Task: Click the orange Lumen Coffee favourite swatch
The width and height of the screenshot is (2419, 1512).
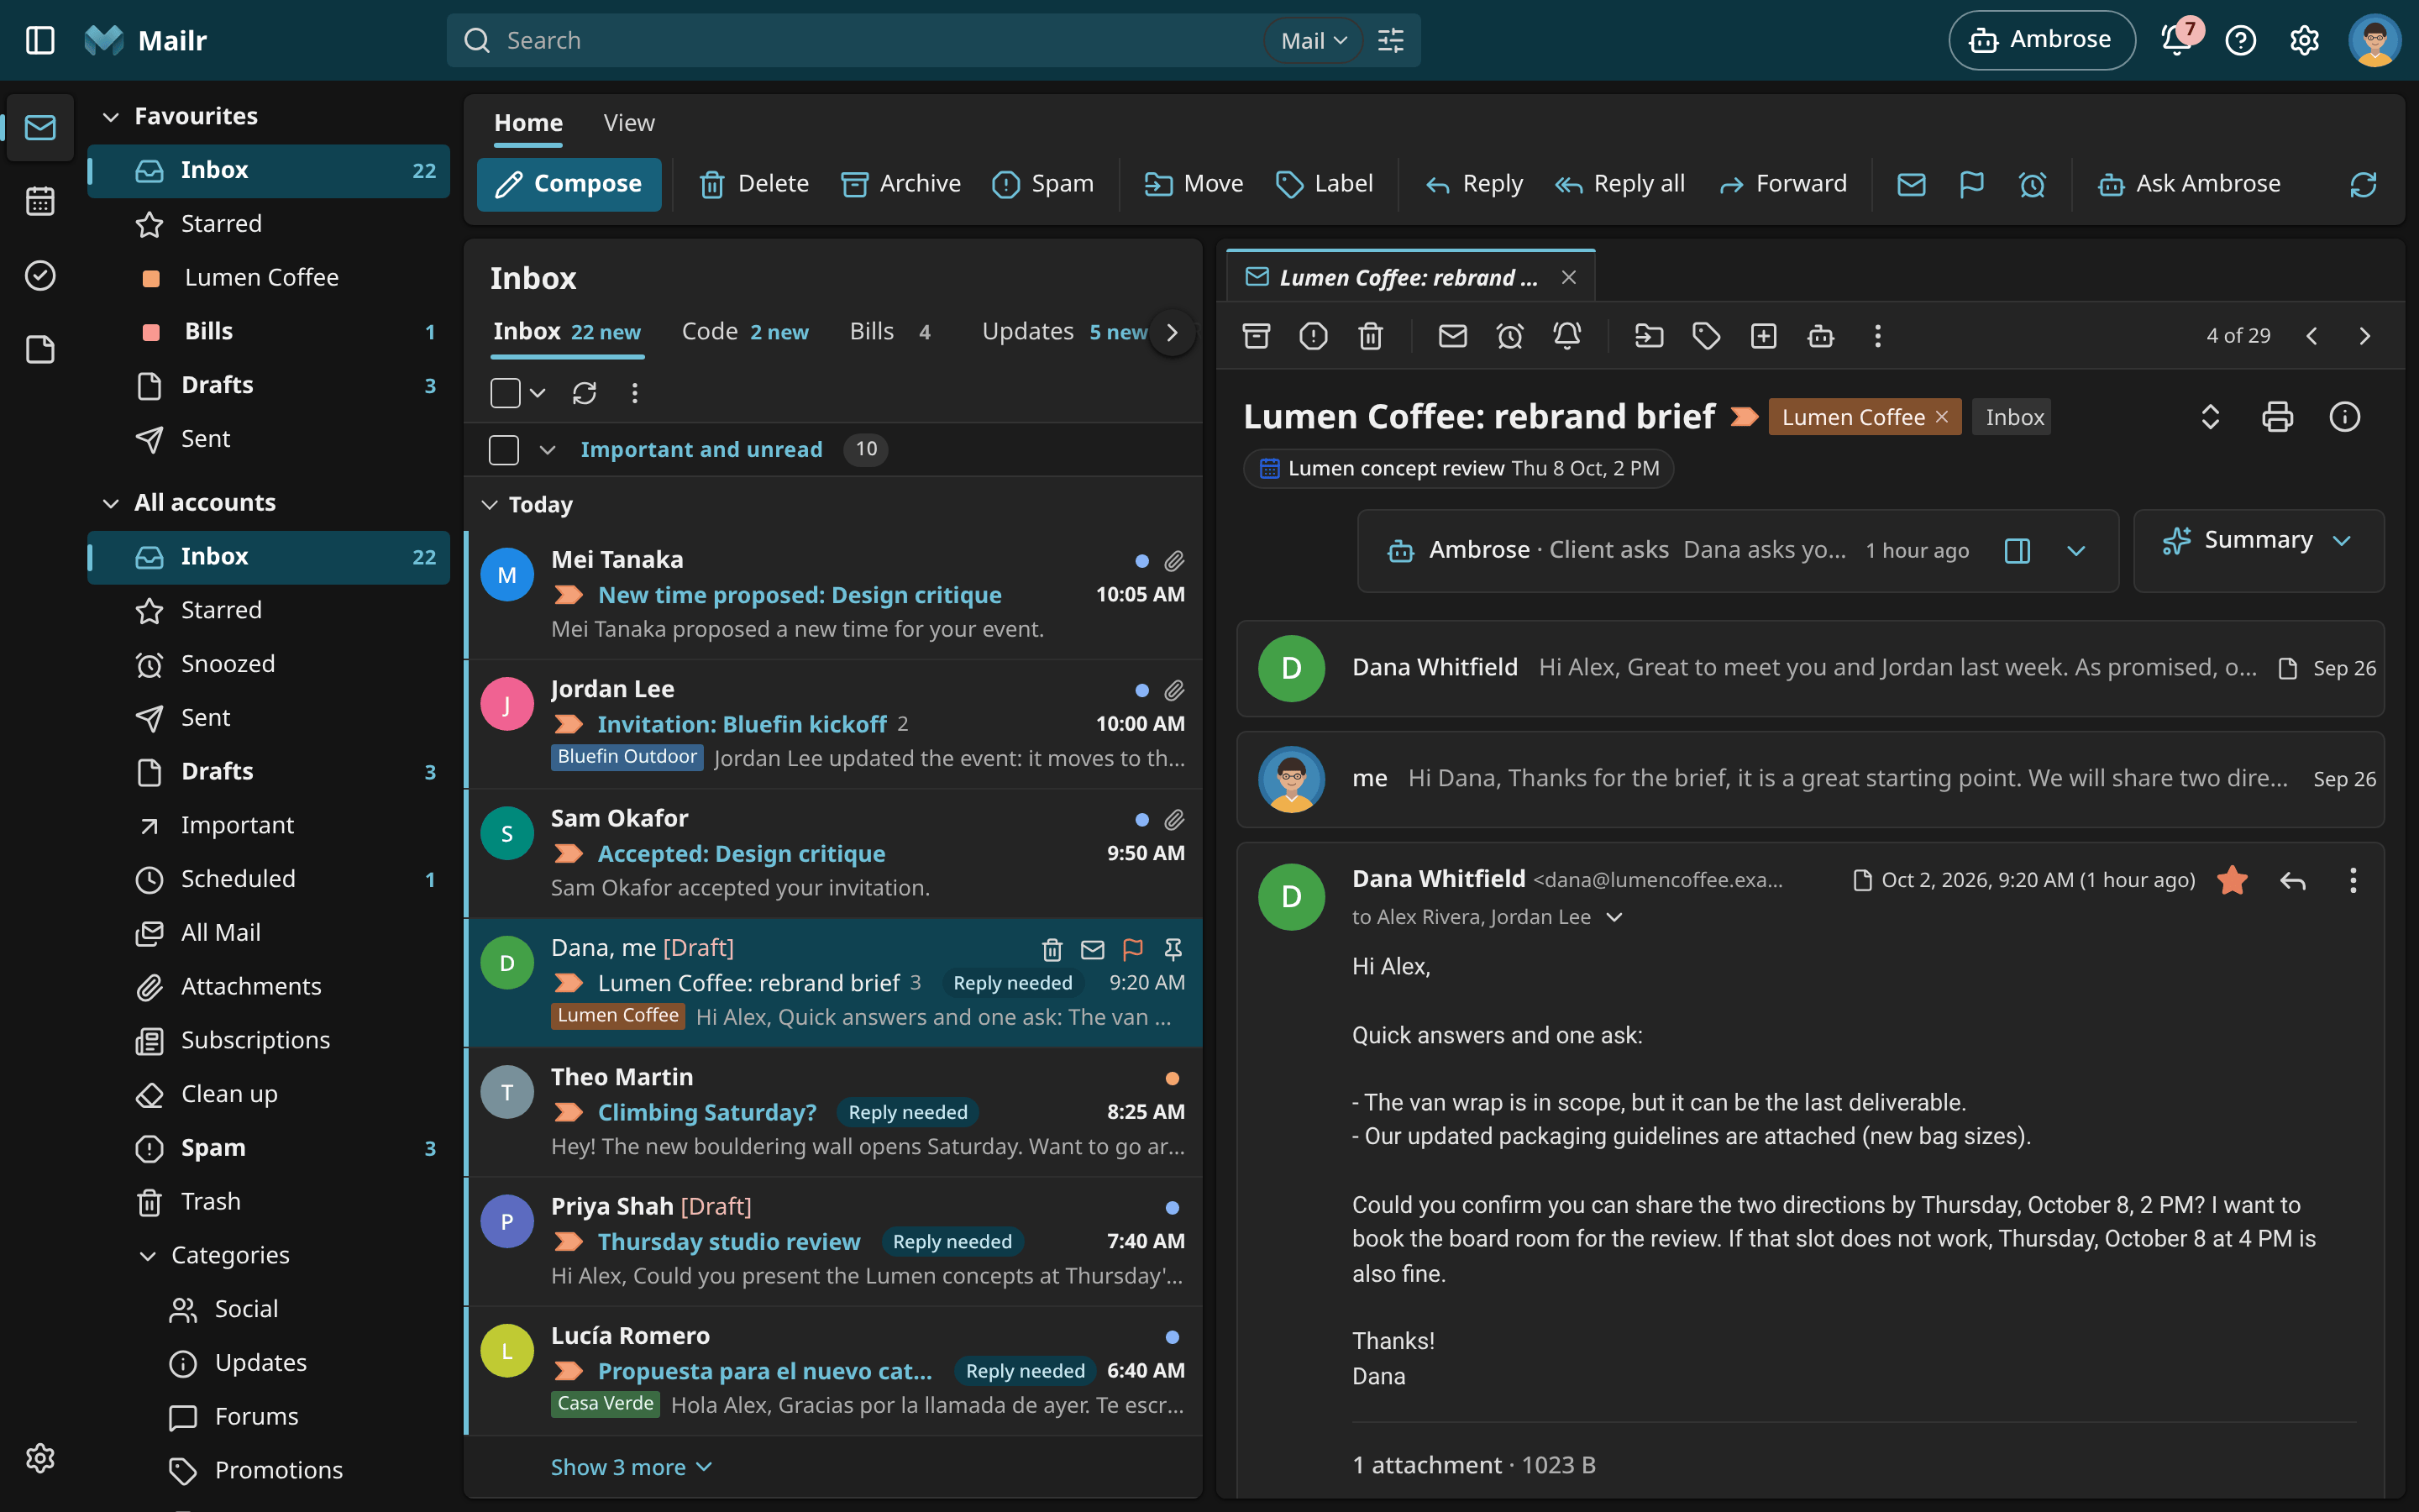Action: 151,278
